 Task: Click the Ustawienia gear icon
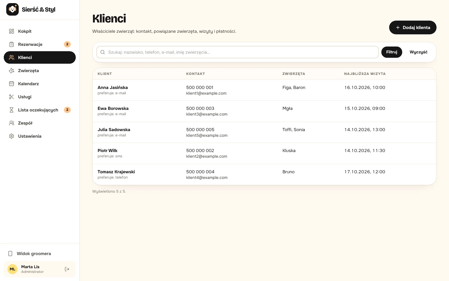point(12,136)
